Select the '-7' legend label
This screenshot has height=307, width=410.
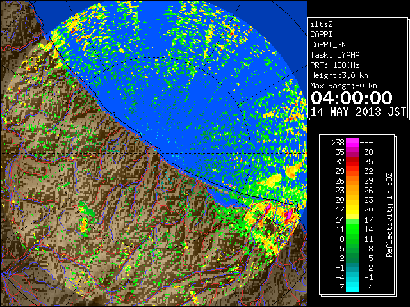tap(340, 287)
